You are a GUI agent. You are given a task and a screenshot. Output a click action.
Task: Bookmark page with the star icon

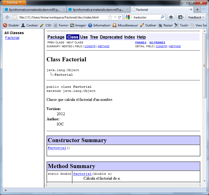point(110,17)
